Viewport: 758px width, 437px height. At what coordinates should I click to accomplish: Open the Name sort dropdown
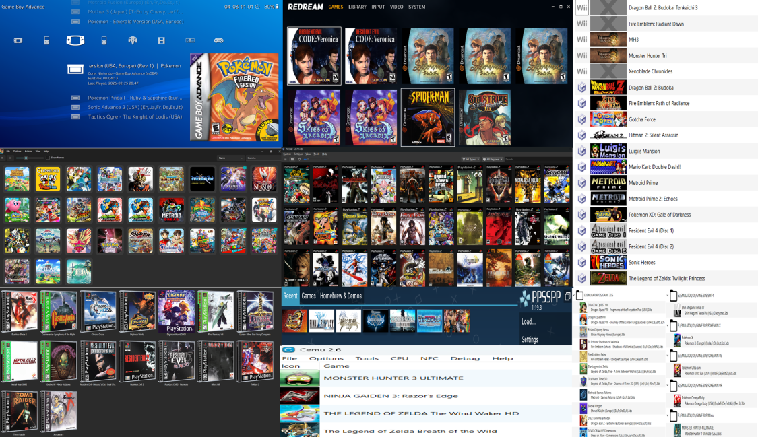230,158
